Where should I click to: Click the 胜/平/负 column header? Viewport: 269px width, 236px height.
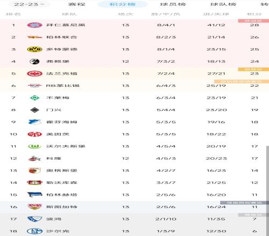click(x=166, y=14)
